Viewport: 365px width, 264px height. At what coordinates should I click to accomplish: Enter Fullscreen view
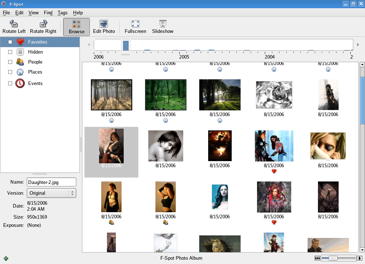click(x=135, y=27)
